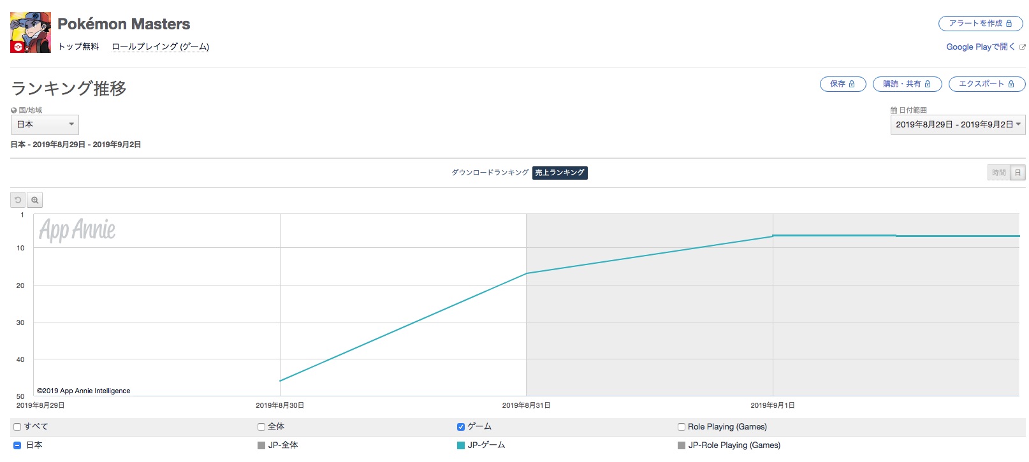Click the アラートを作成 button
The width and height of the screenshot is (1029, 462).
coord(981,24)
